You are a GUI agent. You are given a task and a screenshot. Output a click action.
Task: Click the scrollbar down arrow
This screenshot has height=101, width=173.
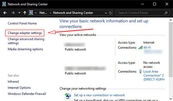click(x=171, y=99)
